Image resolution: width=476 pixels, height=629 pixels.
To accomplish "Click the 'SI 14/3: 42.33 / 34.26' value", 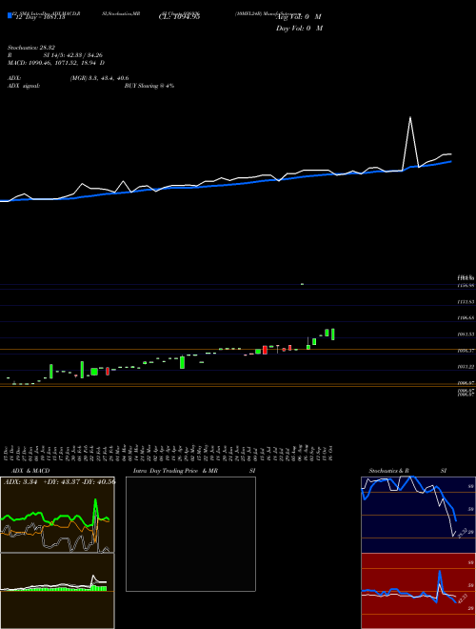I will point(73,55).
